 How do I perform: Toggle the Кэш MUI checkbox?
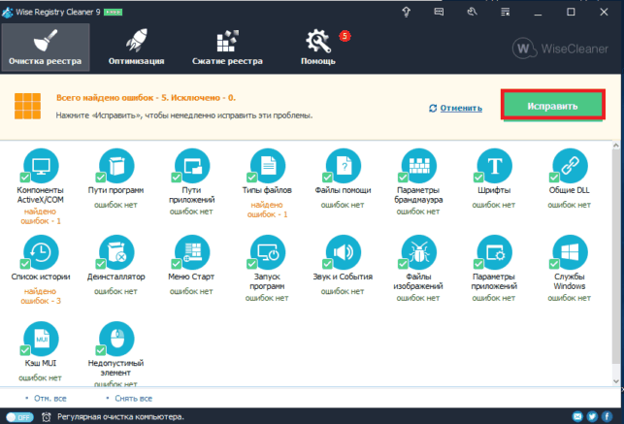point(25,350)
